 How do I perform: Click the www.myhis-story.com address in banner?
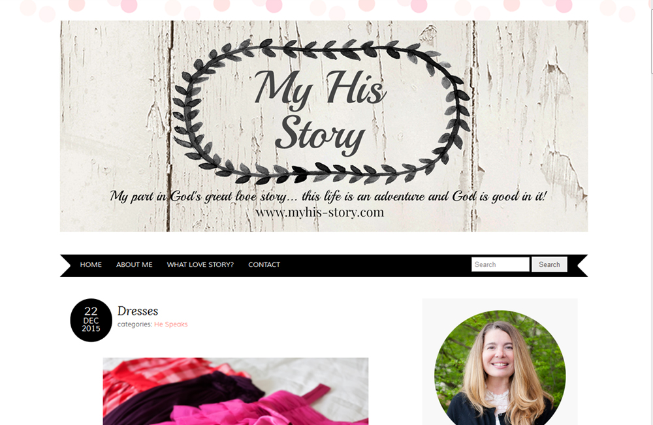[x=319, y=212]
